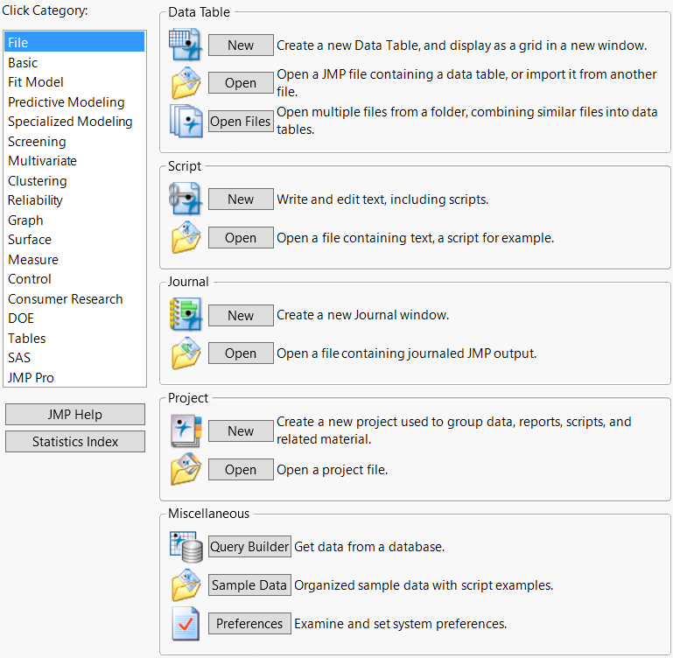Choose the Reliability category

pos(74,200)
